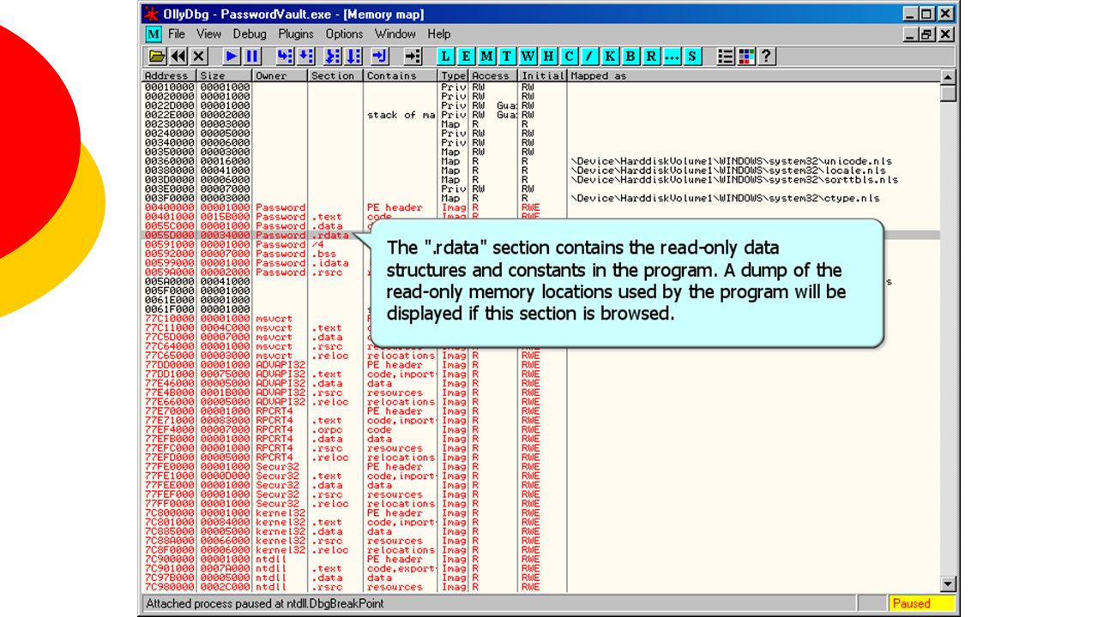
Task: Show Executable modules via E button
Action: (x=467, y=57)
